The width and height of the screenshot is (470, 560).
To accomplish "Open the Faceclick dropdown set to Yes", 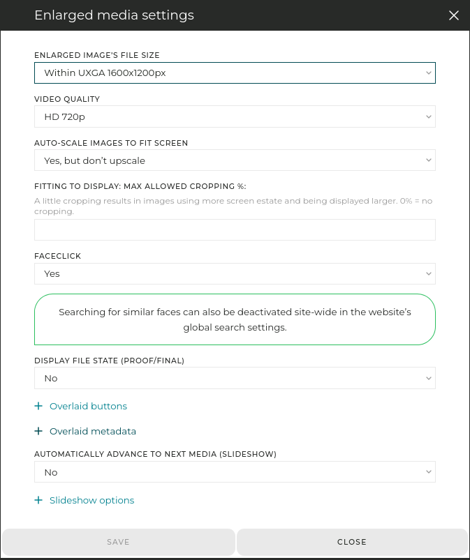I will point(235,273).
